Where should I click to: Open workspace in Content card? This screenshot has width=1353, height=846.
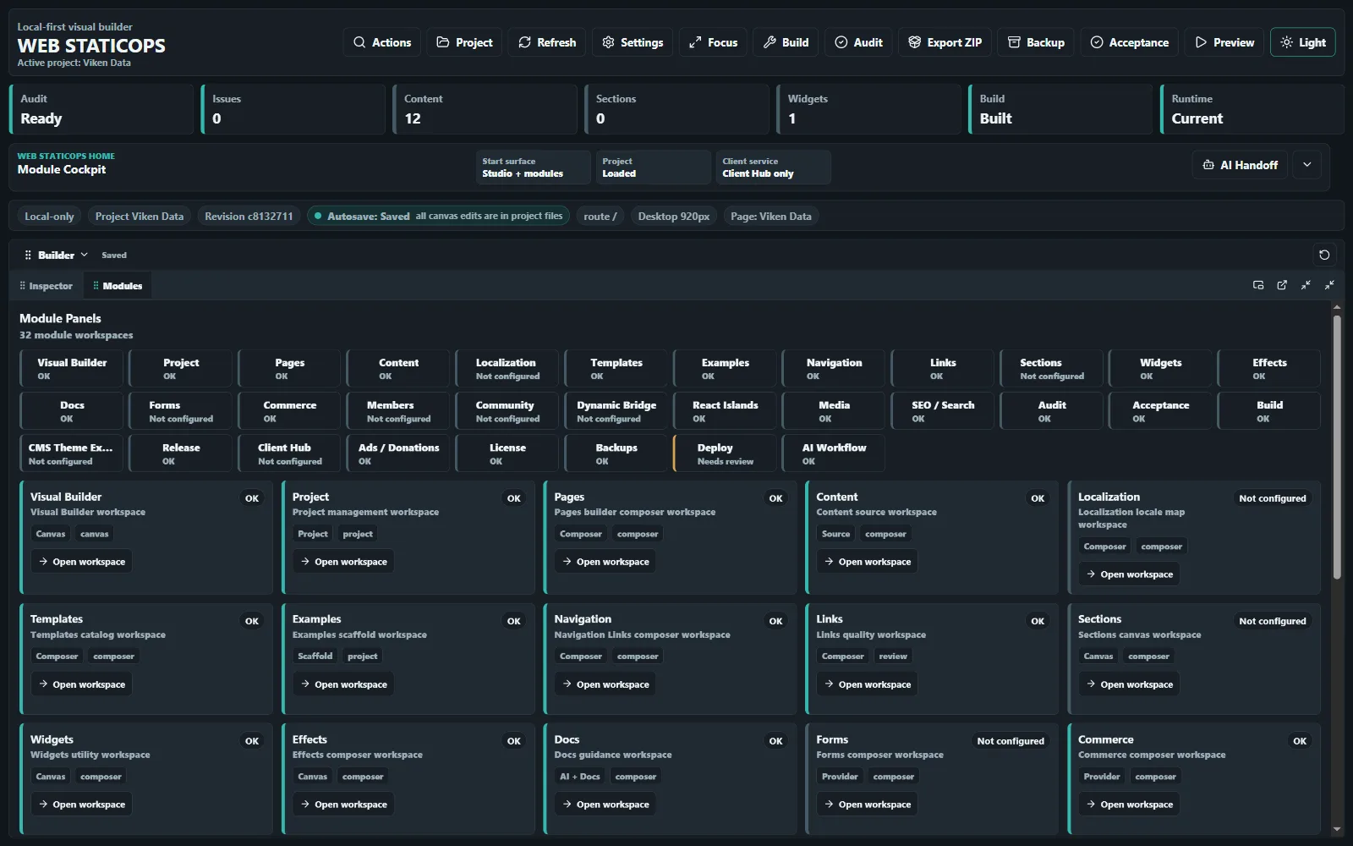tap(868, 562)
